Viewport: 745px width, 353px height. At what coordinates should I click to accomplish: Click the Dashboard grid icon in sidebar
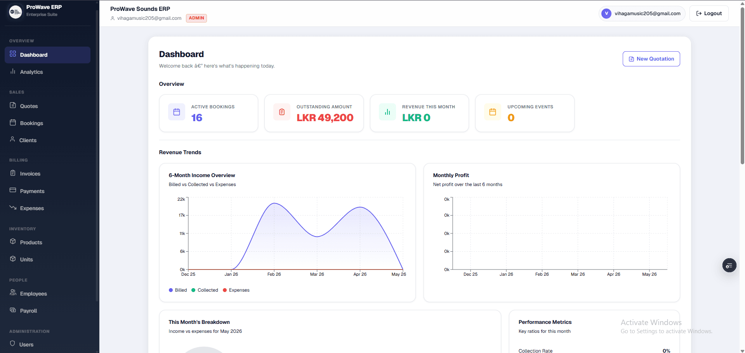click(x=13, y=54)
